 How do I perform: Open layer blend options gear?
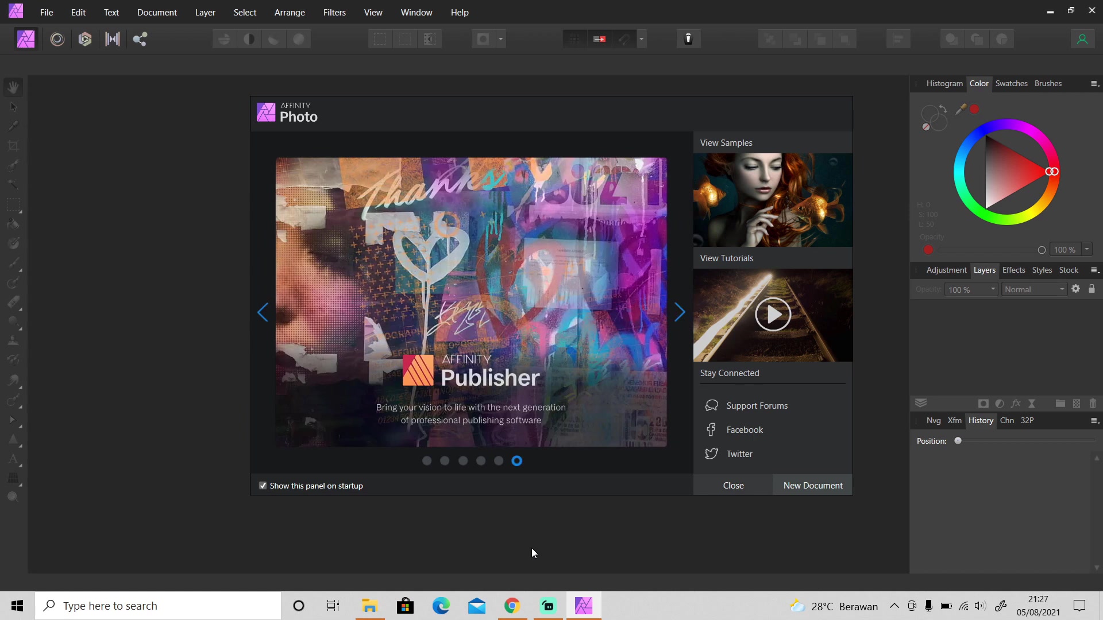1076,289
